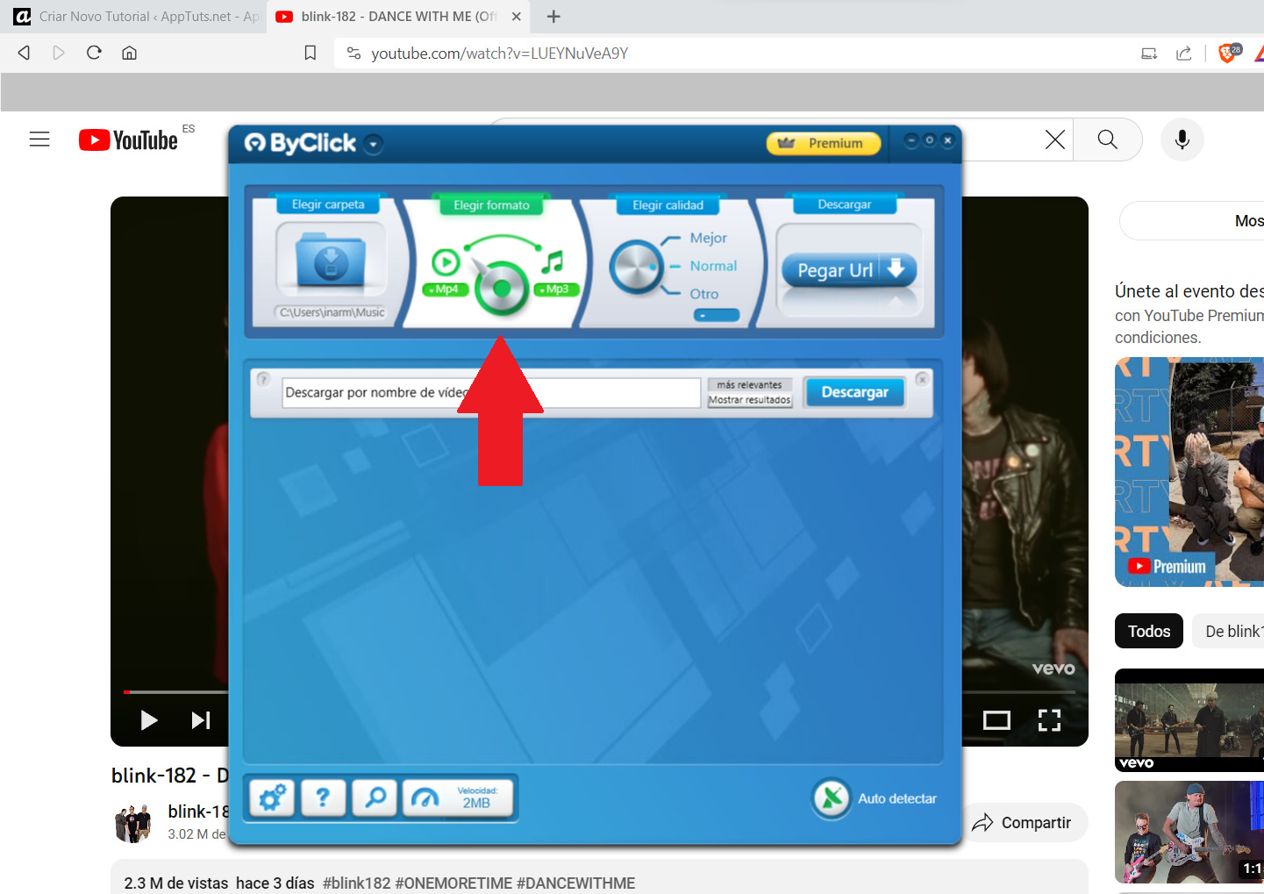1264x894 pixels.
Task: Click the C:\Users\inarm\Music path field
Action: tap(331, 312)
